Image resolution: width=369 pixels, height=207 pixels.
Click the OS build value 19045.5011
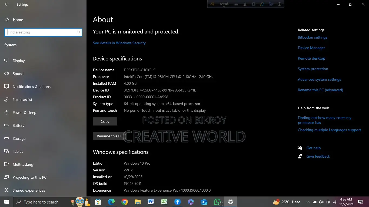tap(132, 184)
